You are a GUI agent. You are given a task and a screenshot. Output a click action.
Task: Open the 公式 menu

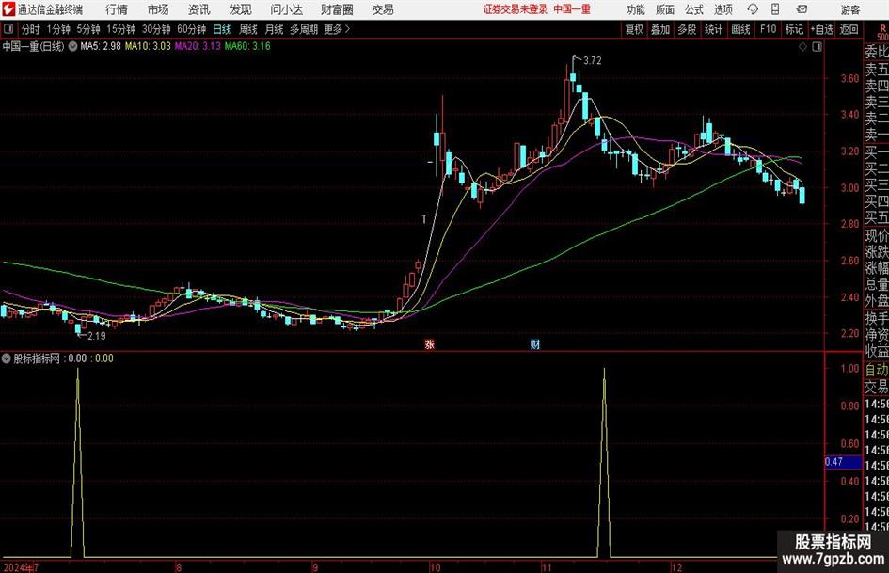click(x=694, y=9)
